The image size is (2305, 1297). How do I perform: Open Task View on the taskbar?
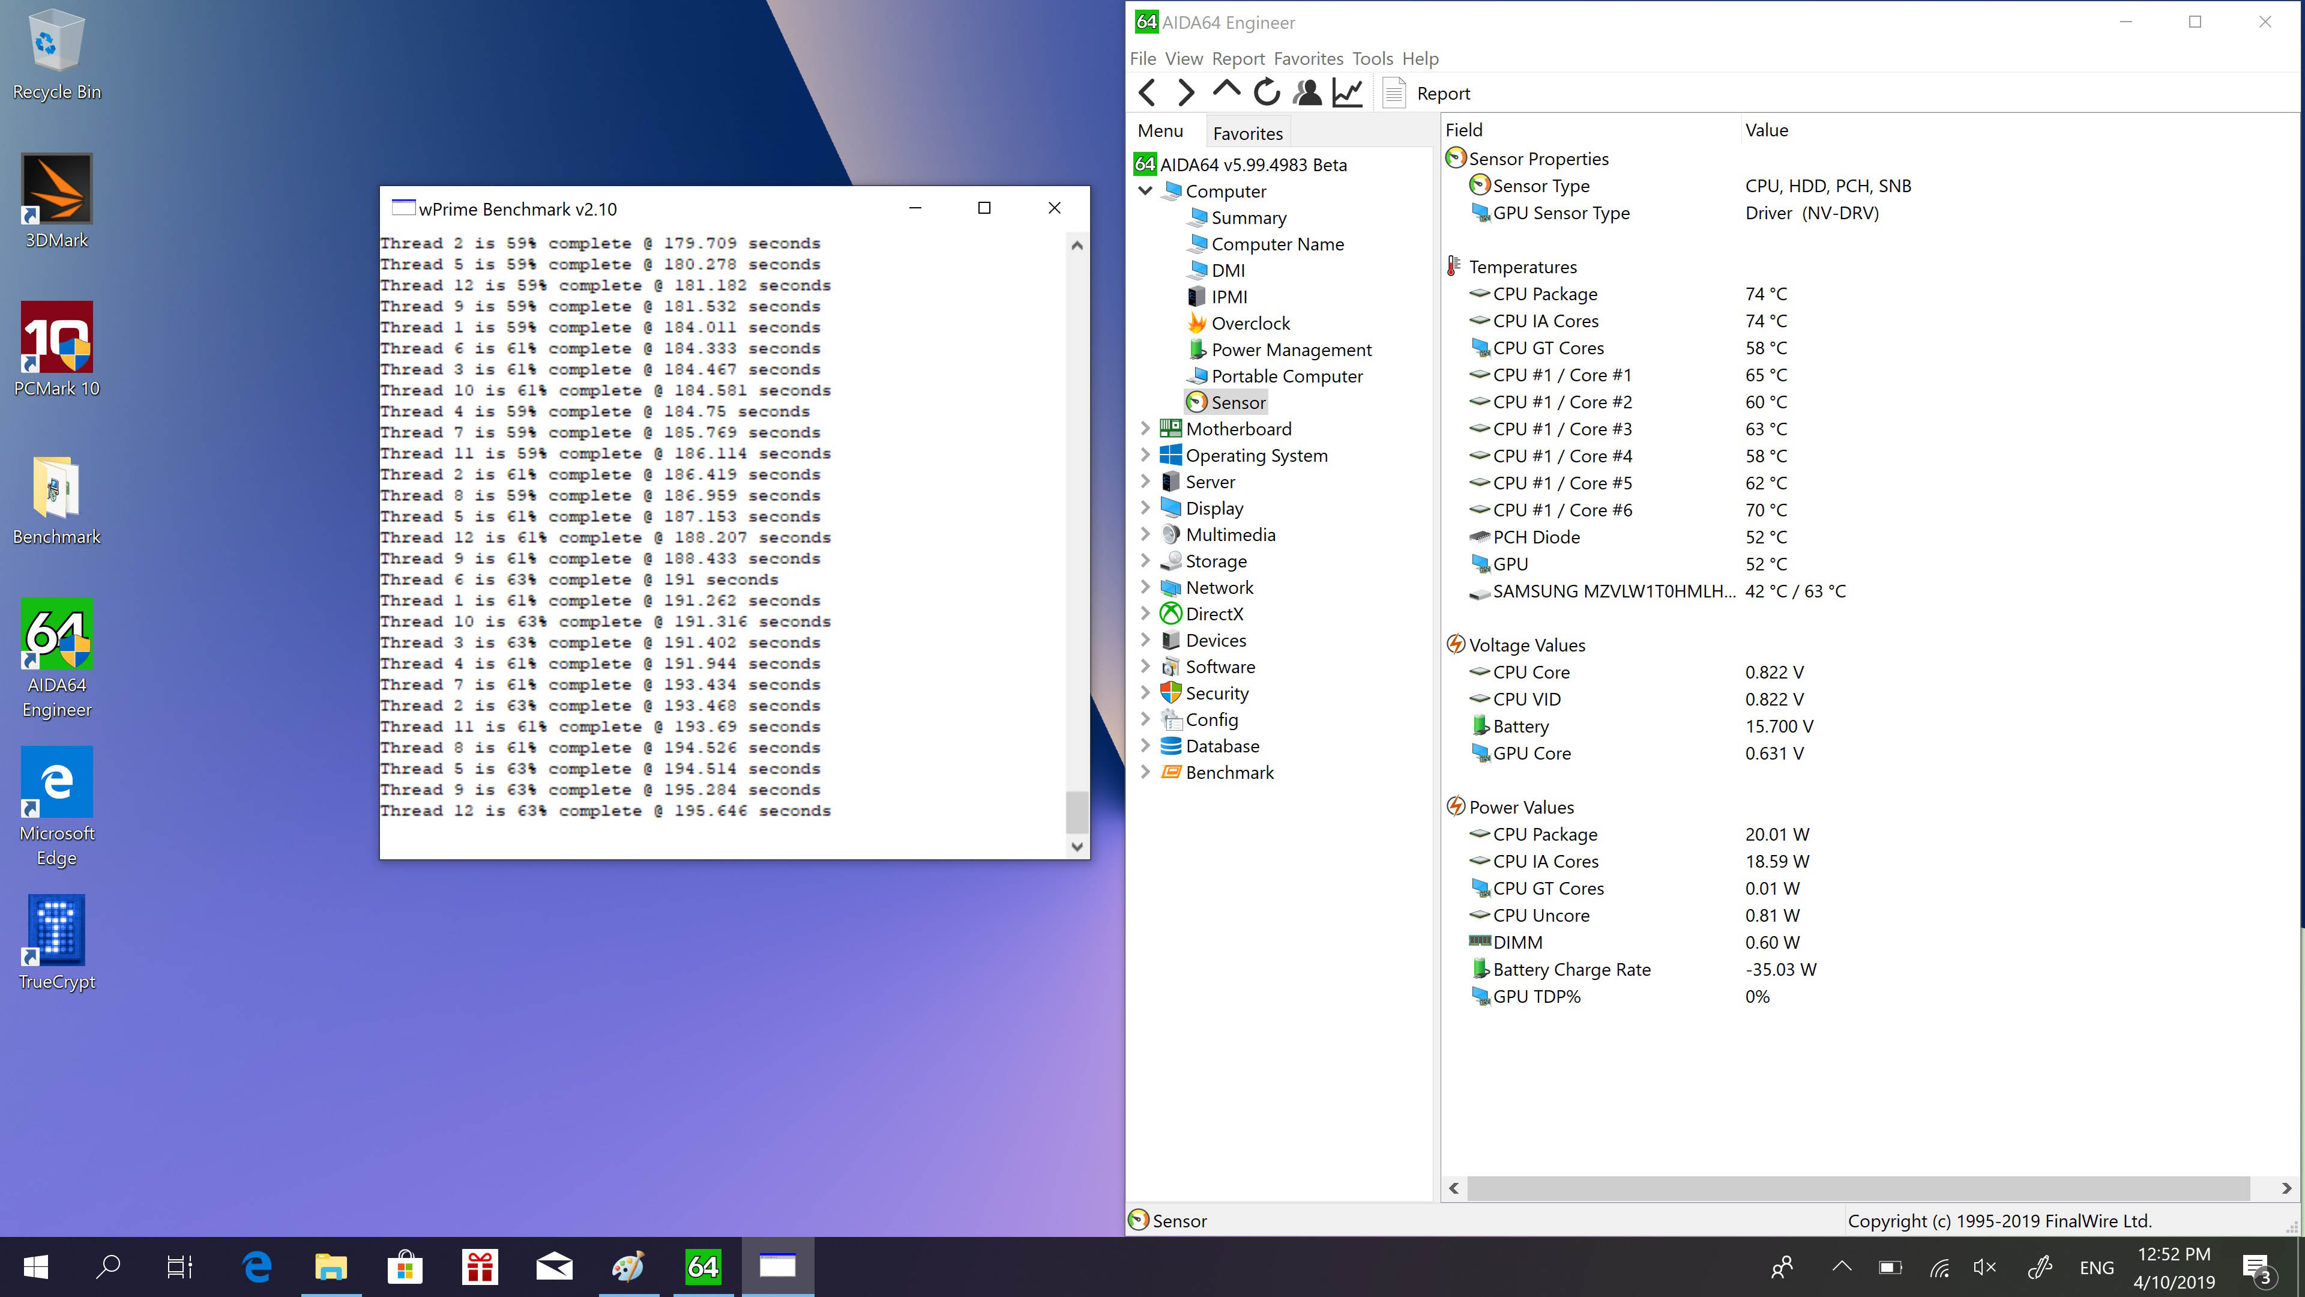tap(180, 1266)
